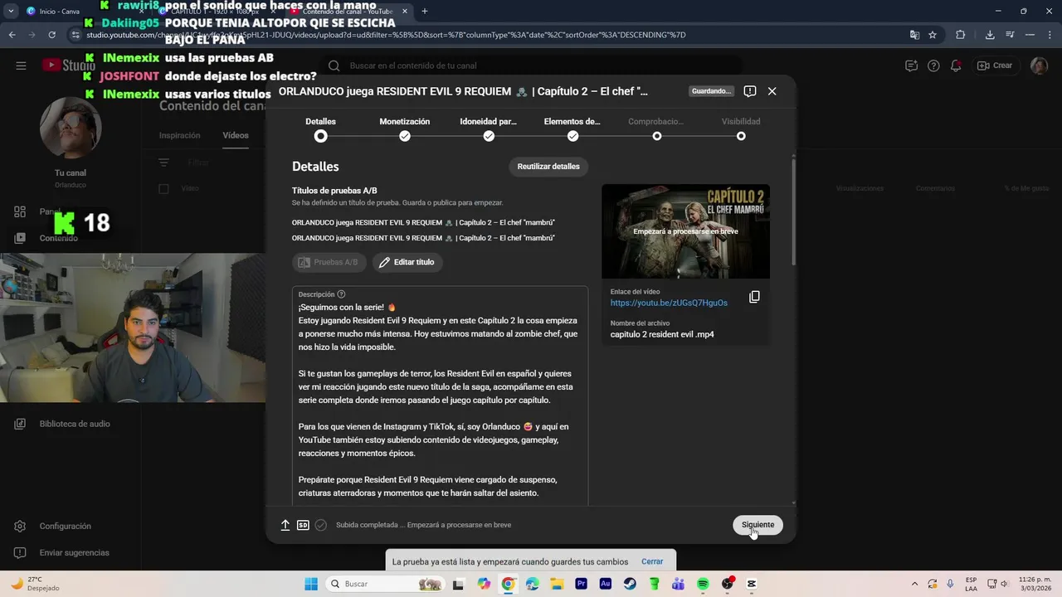Click file name 'capitulo 2 resident evil .mp4'
The width and height of the screenshot is (1062, 597).
pyautogui.click(x=662, y=334)
